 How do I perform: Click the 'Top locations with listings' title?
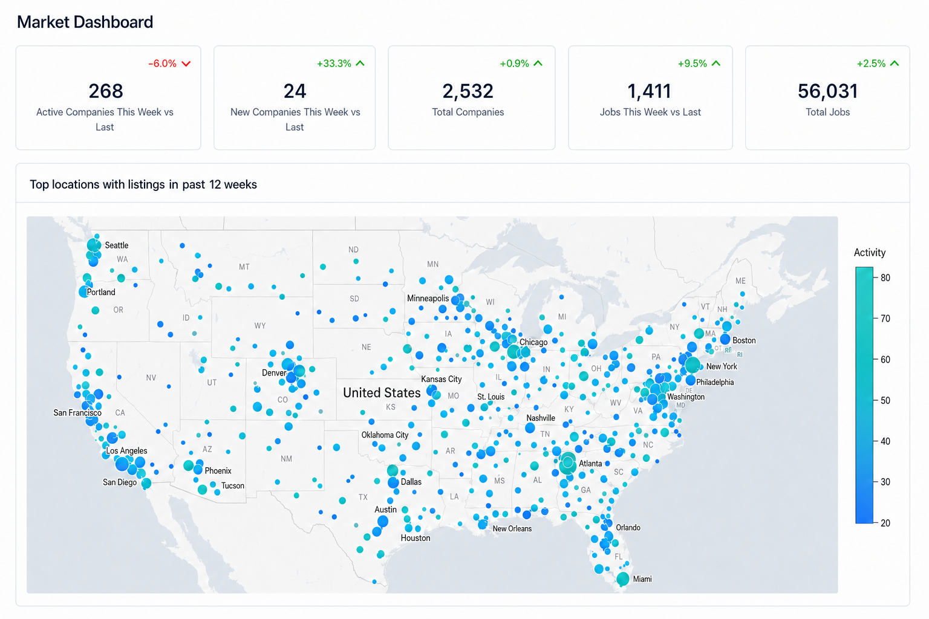pos(143,184)
